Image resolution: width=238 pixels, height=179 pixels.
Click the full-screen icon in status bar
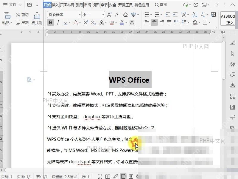point(100,177)
